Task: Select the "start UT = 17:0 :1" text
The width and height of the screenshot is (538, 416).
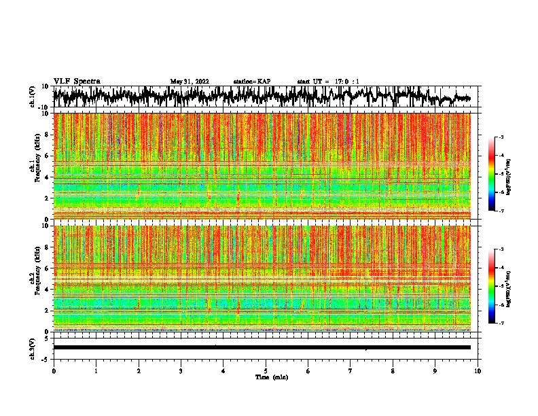Action: coord(328,82)
